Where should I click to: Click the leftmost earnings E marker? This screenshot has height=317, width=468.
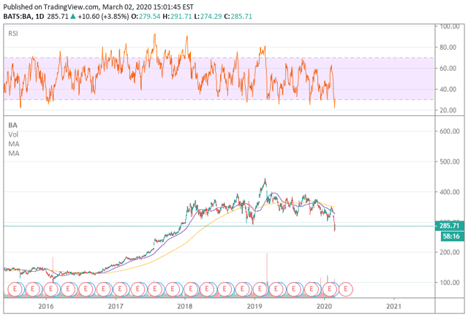tap(15, 289)
